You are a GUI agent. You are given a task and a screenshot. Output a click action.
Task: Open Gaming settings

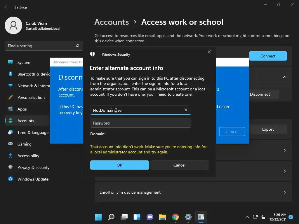tap(25, 144)
